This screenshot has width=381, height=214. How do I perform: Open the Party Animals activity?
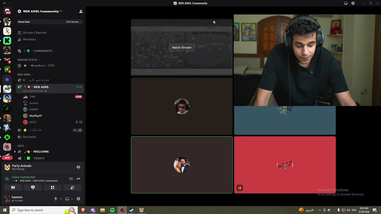point(21,167)
